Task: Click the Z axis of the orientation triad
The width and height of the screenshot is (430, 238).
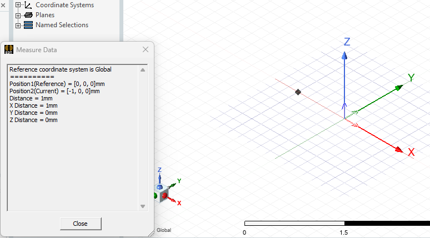Action: coord(159,177)
